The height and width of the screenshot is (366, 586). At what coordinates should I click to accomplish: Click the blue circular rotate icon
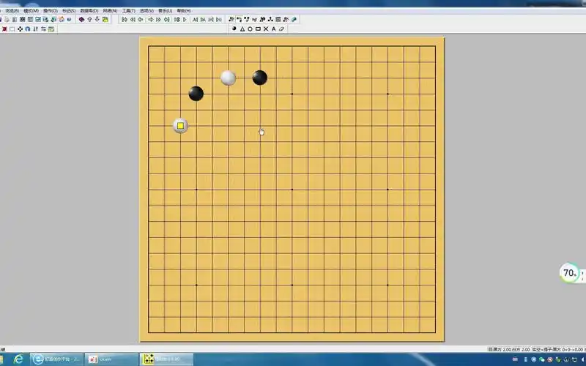click(x=28, y=29)
